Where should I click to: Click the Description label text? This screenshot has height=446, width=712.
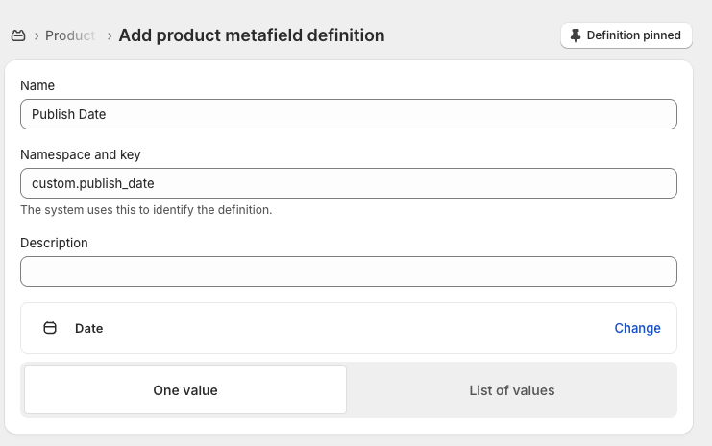(x=54, y=243)
